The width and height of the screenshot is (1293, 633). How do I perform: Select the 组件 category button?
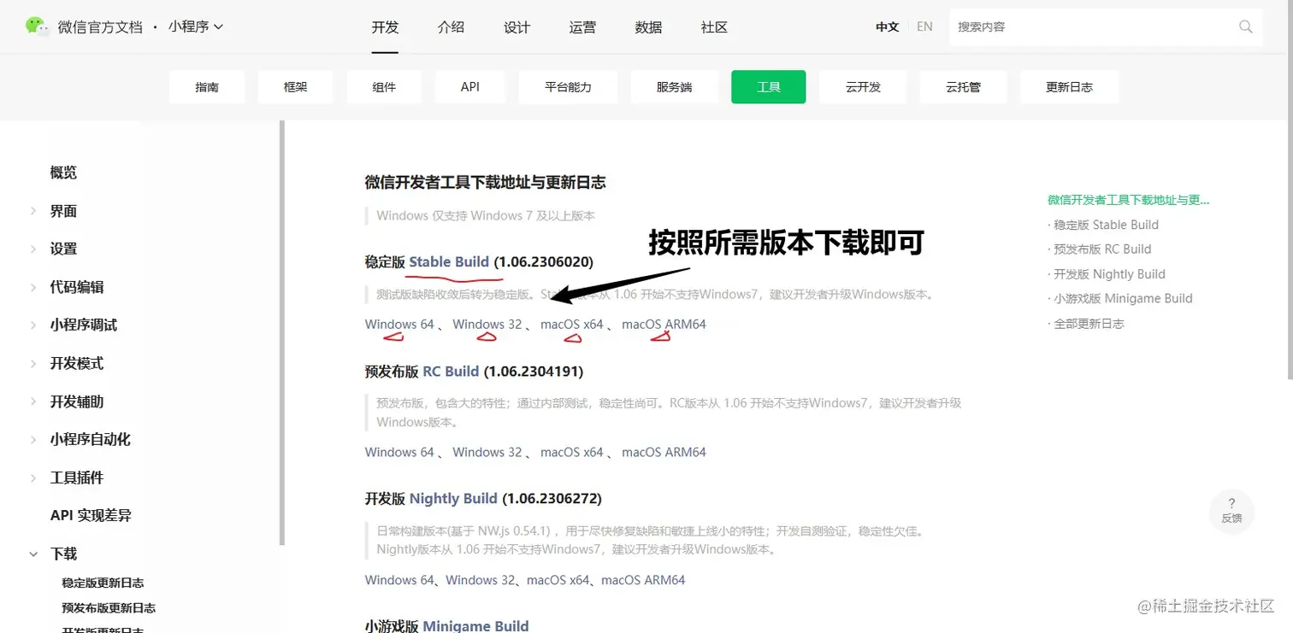[x=384, y=87]
